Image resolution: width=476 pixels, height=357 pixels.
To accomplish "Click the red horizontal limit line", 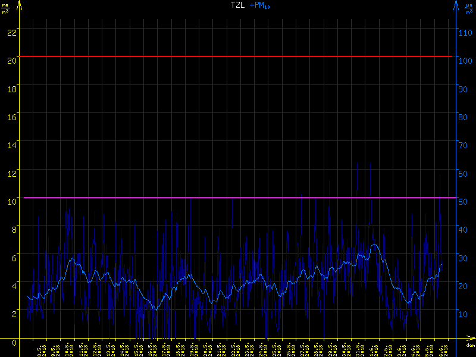I will pyautogui.click(x=238, y=57).
